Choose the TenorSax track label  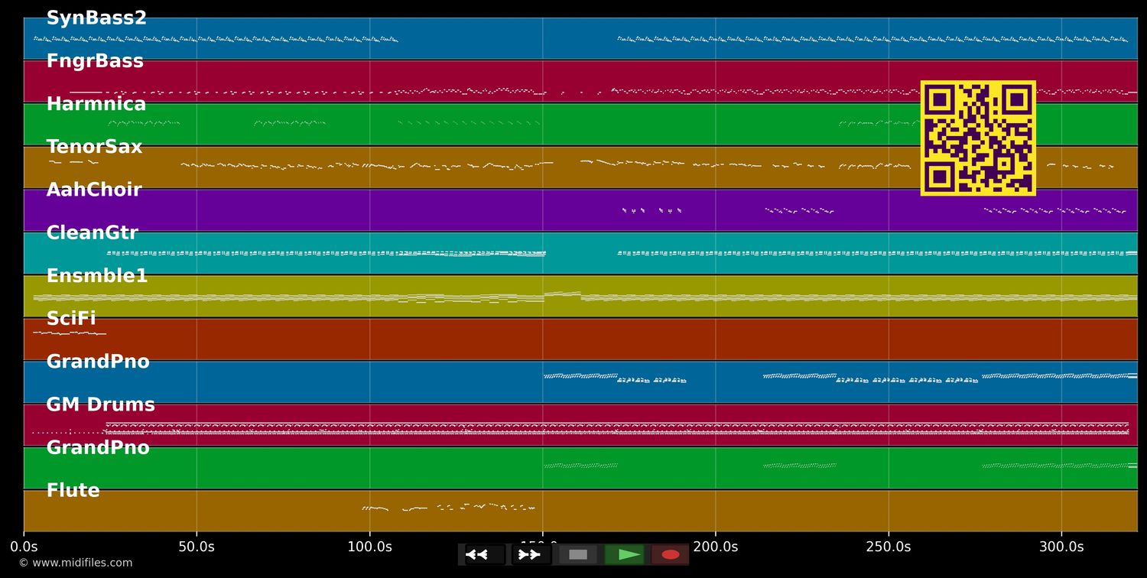coord(94,147)
